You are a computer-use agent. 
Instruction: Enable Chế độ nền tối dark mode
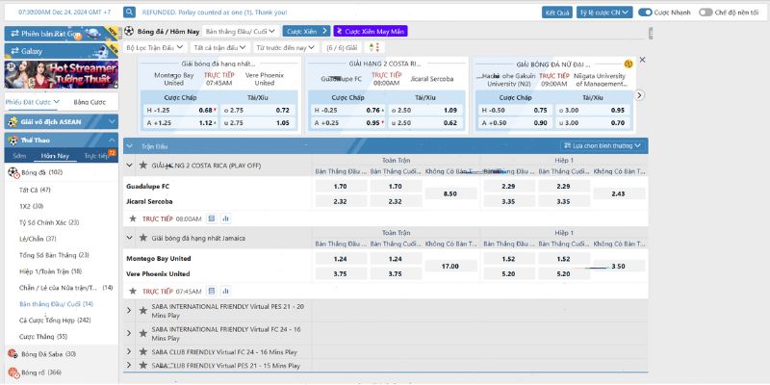pos(706,13)
